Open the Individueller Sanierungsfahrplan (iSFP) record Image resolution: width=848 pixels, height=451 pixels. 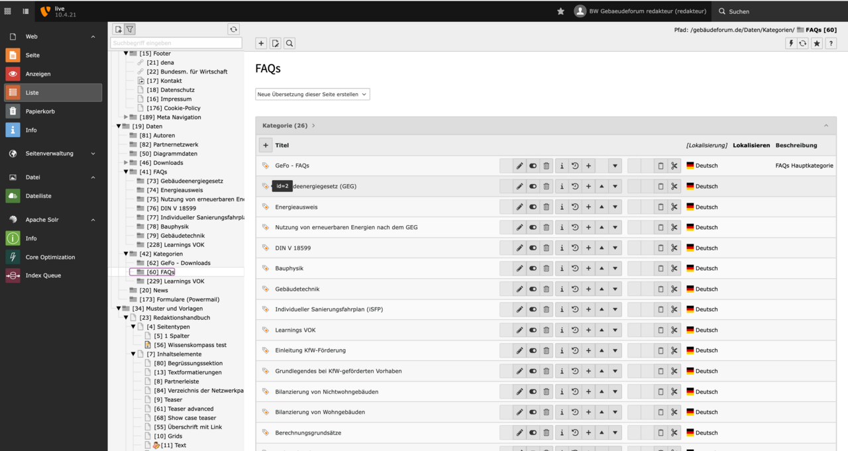[x=329, y=309]
